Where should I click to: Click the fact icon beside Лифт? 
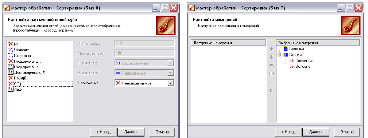click(x=11, y=89)
